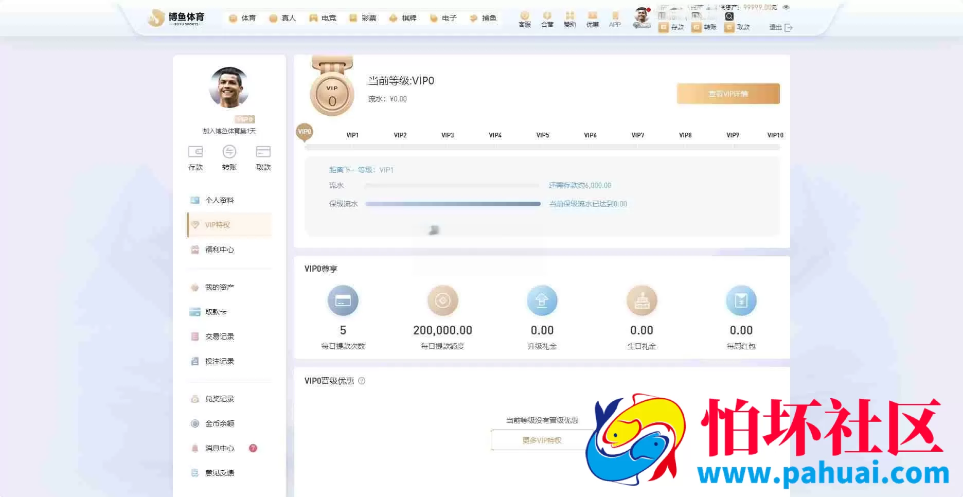Select VIP2 on level bar
This screenshot has height=497, width=963.
coord(400,135)
